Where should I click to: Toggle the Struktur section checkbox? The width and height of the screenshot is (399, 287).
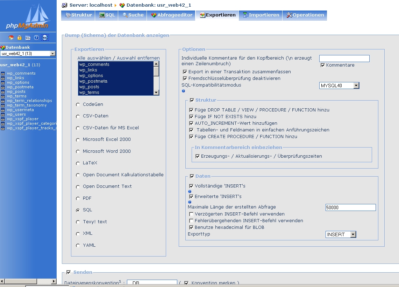(x=192, y=100)
